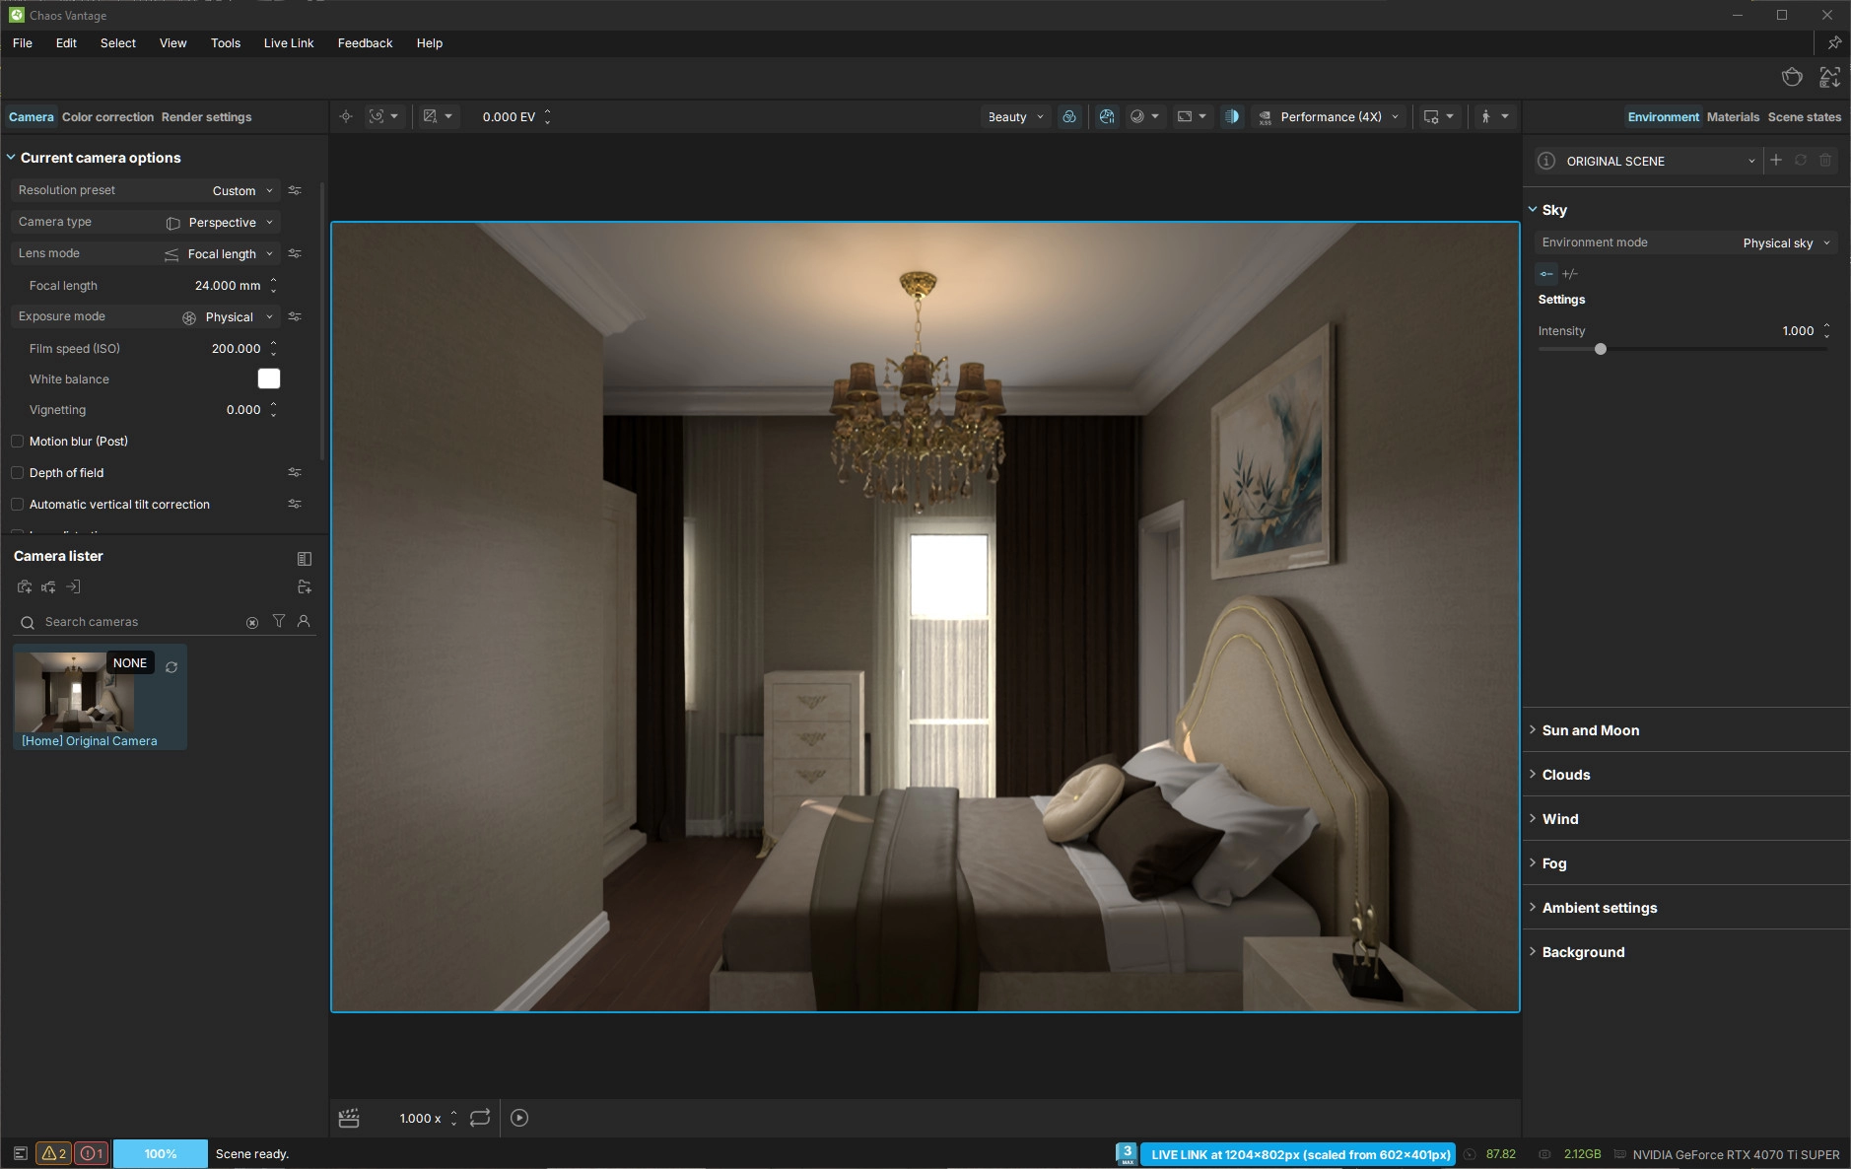The width and height of the screenshot is (1851, 1169).
Task: Open Depth of field settings sliders icon
Action: [295, 473]
